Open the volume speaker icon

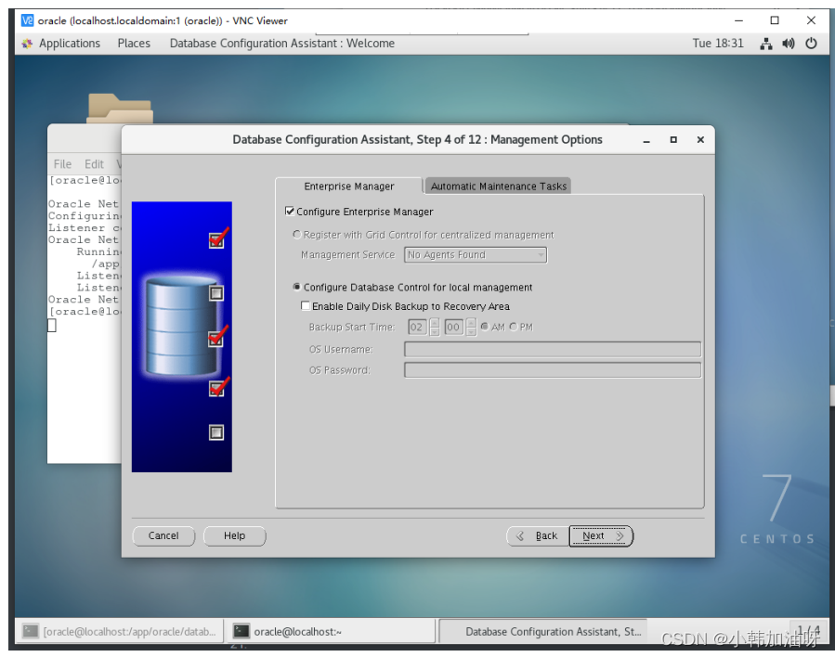click(789, 44)
